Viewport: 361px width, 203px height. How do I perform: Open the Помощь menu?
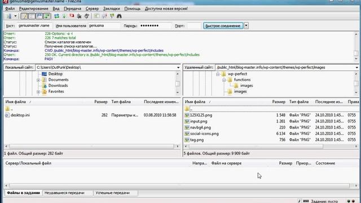[x=133, y=8]
